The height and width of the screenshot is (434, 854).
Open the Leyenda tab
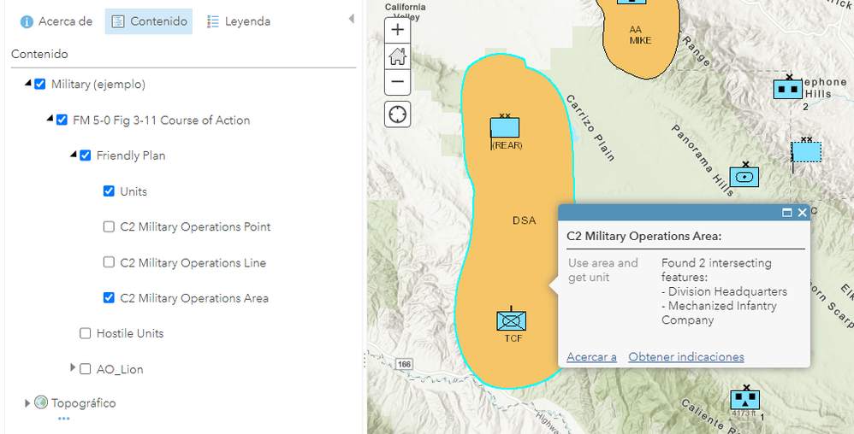pyautogui.click(x=239, y=21)
